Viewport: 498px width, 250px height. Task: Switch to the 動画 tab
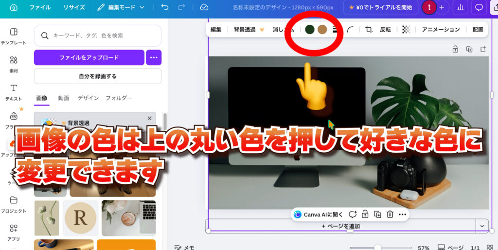point(63,98)
